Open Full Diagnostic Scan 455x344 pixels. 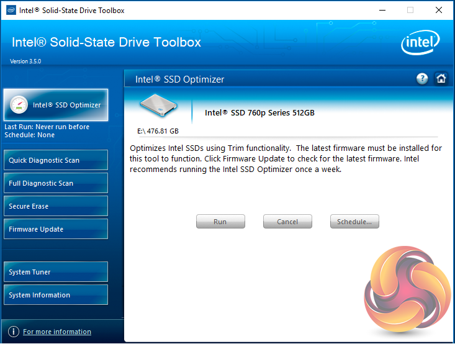pyautogui.click(x=56, y=183)
